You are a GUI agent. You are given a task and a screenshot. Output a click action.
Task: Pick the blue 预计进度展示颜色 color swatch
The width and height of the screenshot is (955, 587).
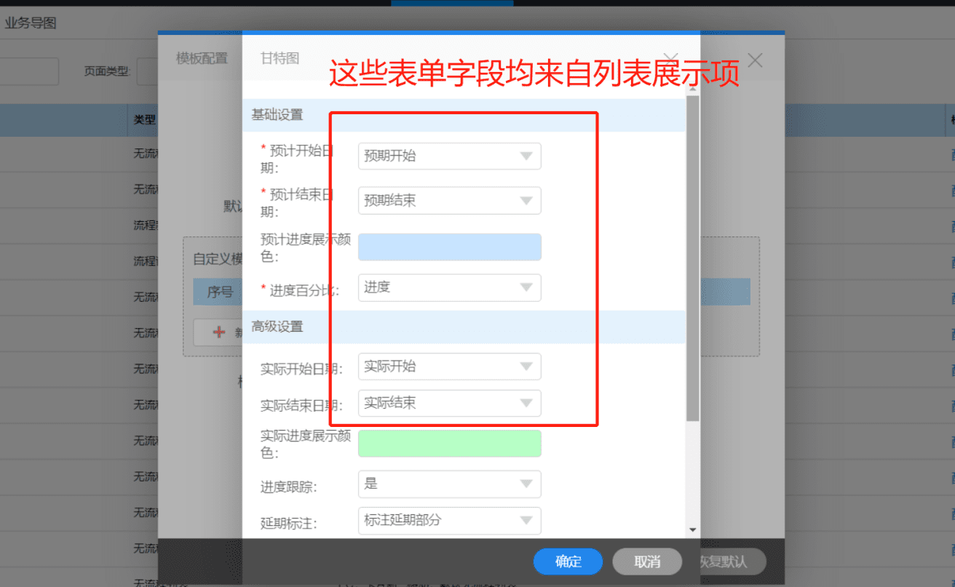[x=449, y=247]
